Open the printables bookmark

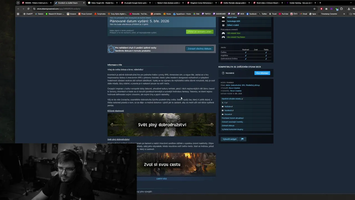156,14
